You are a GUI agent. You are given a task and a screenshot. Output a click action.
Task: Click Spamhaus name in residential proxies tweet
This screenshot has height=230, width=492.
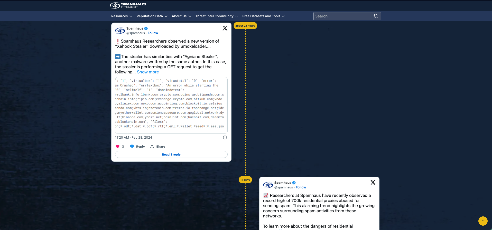(283, 183)
